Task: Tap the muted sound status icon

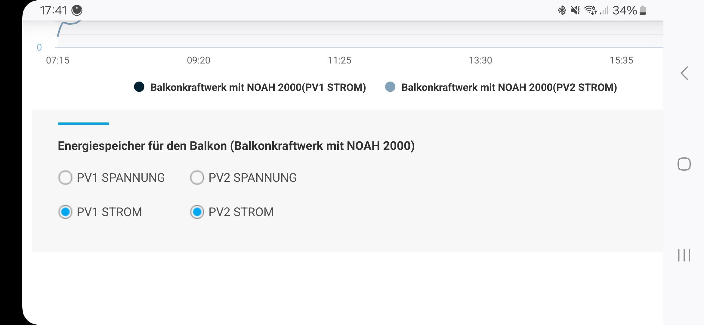Action: (575, 11)
